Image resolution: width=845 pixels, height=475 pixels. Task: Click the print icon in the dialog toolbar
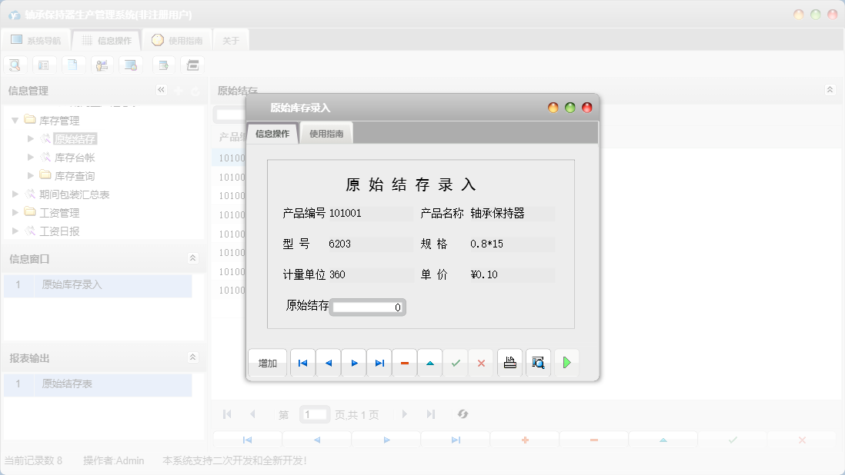509,362
